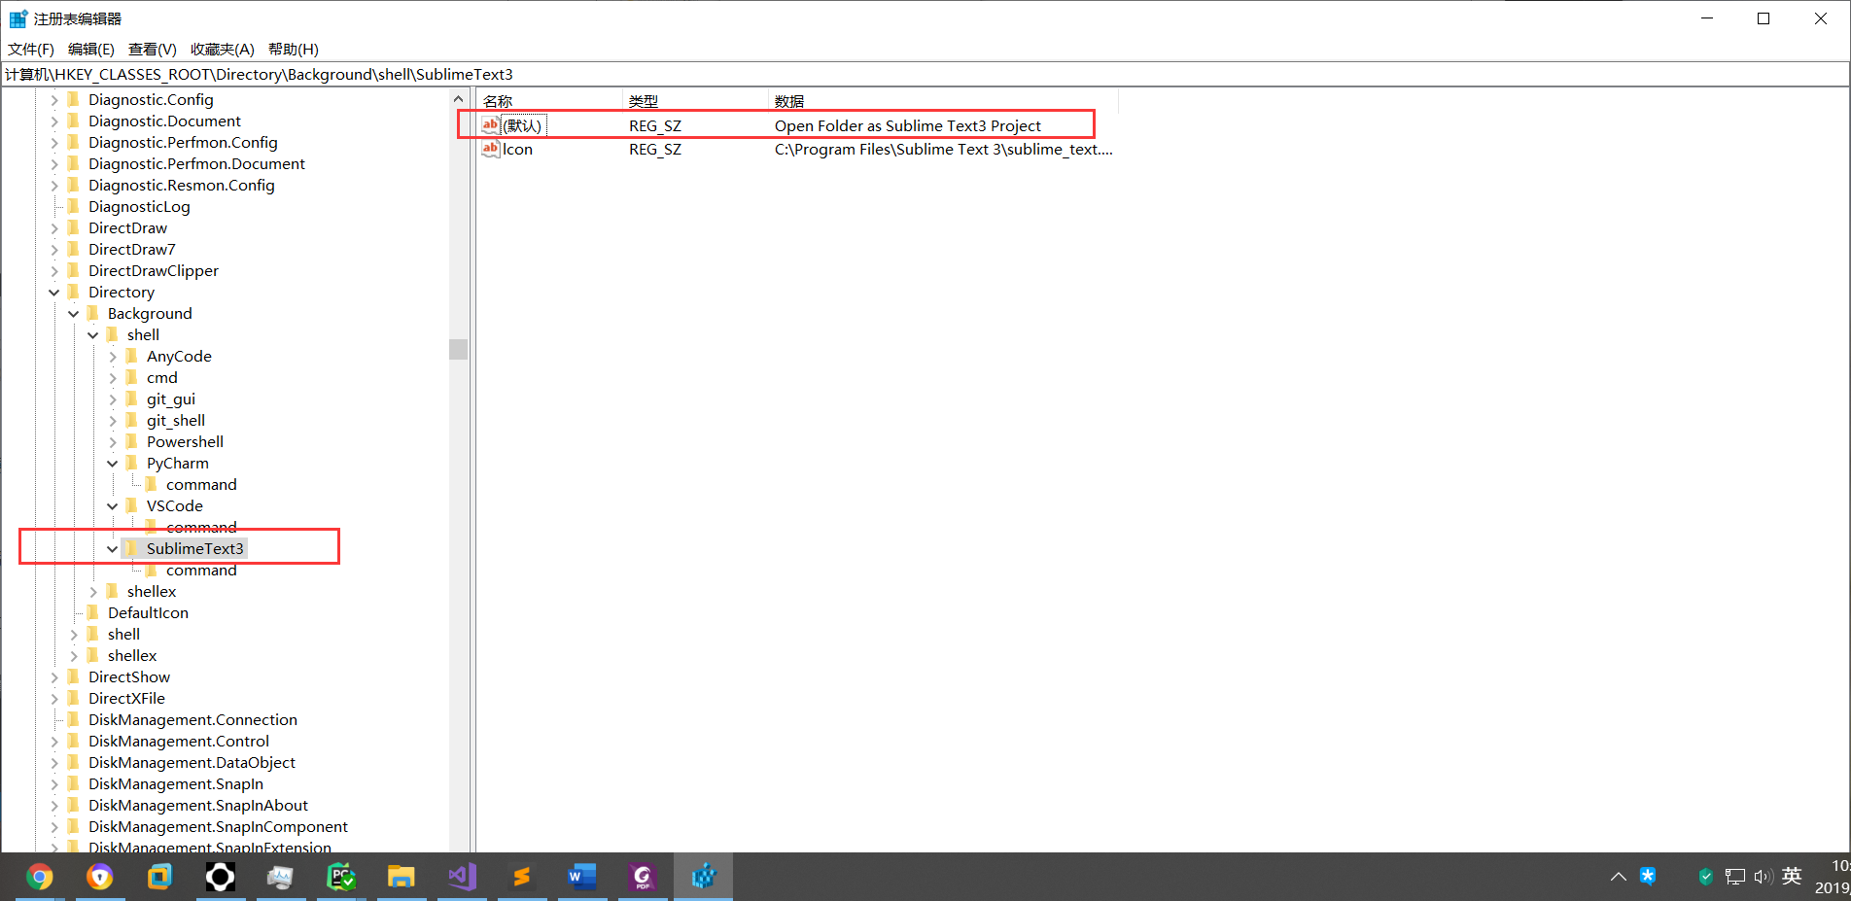Select the DefaultIcon key
The height and width of the screenshot is (901, 1851).
(x=148, y=612)
